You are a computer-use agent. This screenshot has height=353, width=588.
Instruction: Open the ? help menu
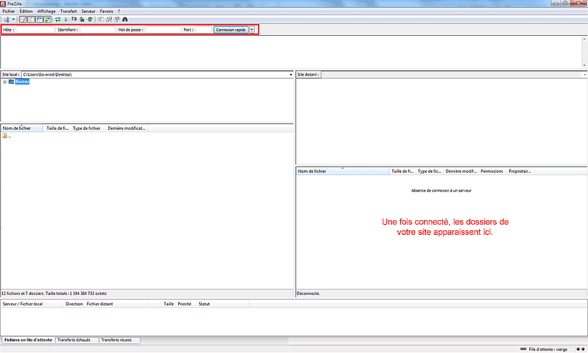pyautogui.click(x=119, y=11)
